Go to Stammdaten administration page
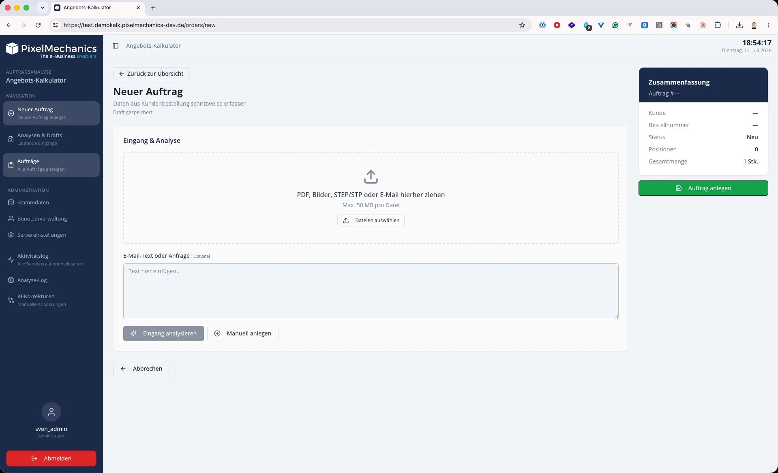This screenshot has width=778, height=473. coord(51,202)
